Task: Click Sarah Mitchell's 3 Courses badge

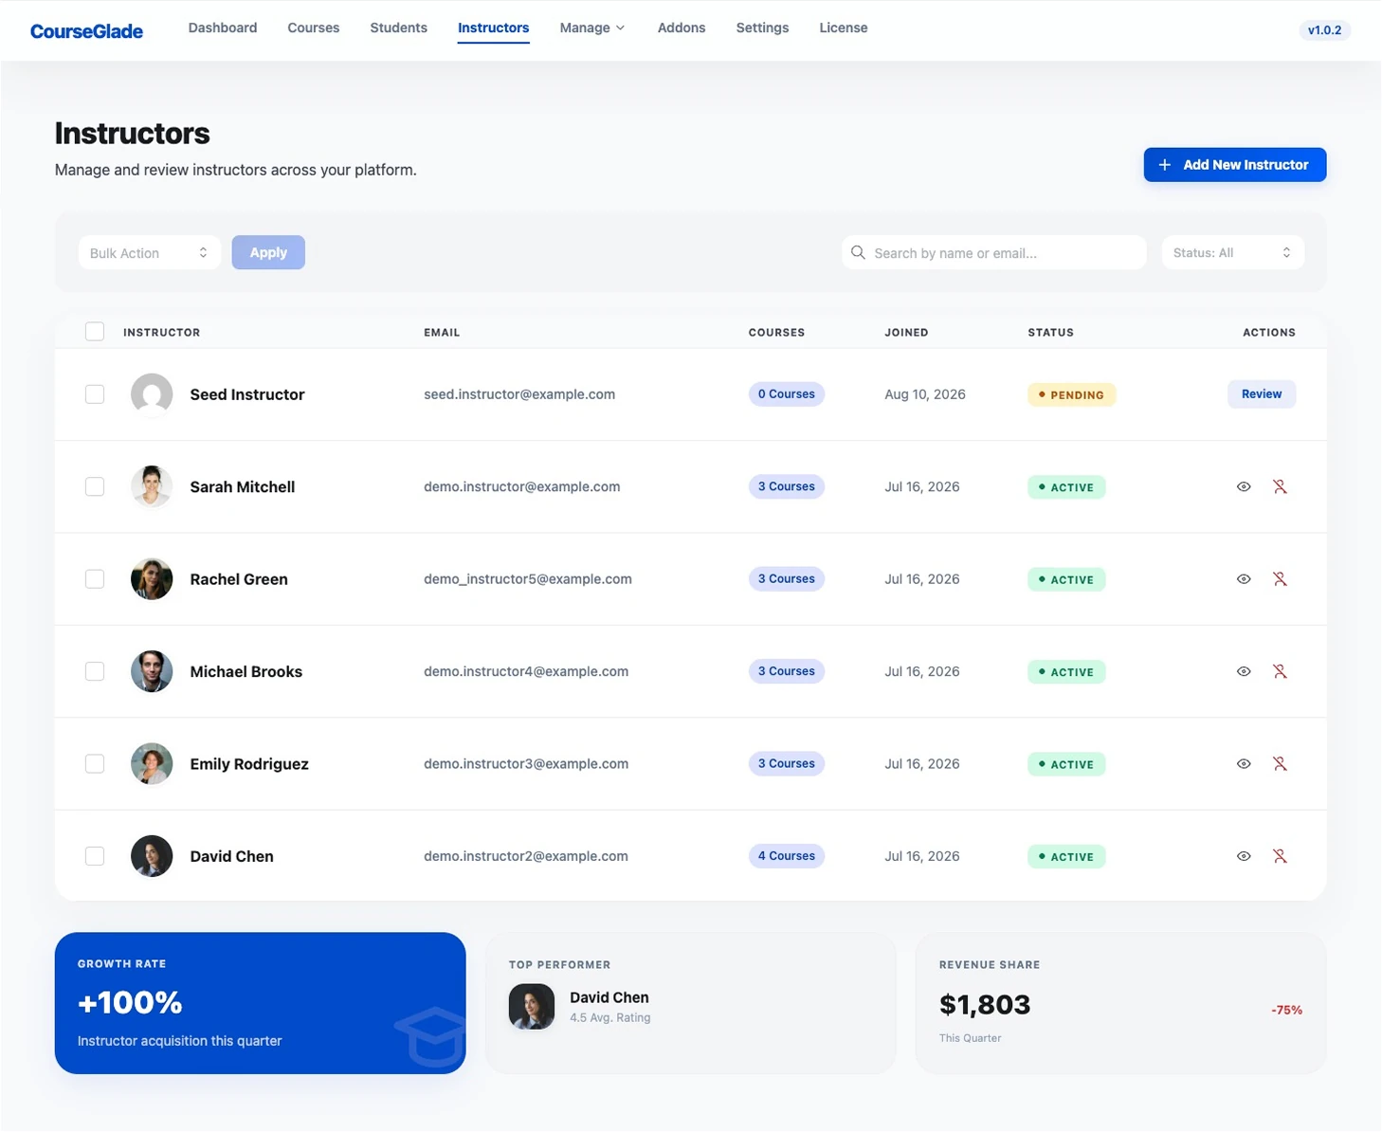Action: click(787, 486)
